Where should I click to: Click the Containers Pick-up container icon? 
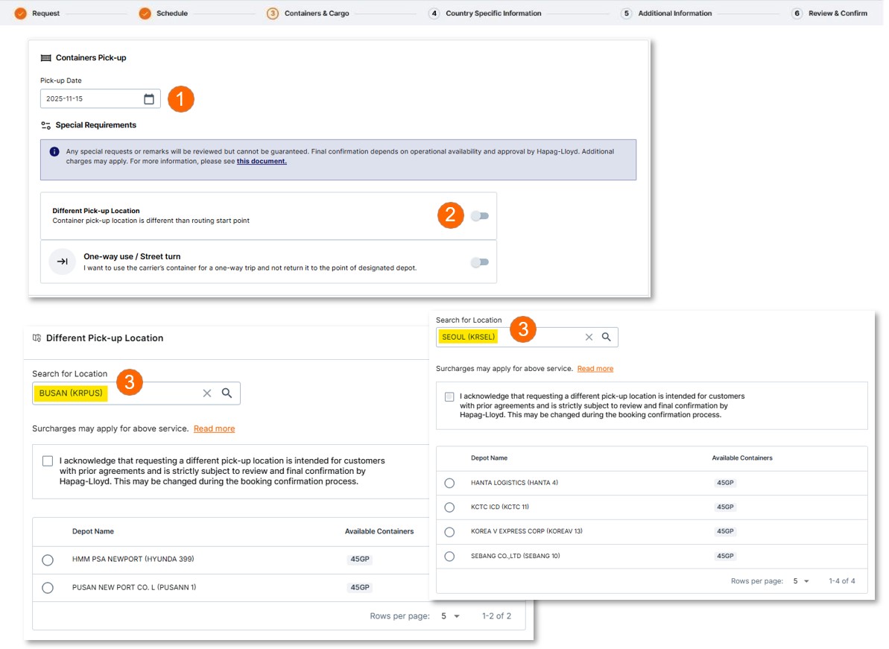[46, 58]
